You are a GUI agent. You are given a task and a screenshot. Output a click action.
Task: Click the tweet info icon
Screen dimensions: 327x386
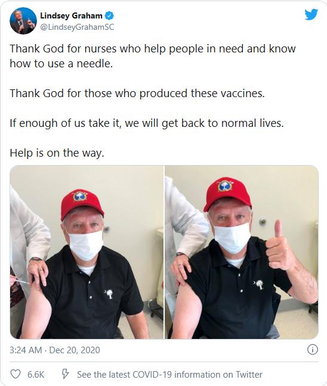click(313, 350)
